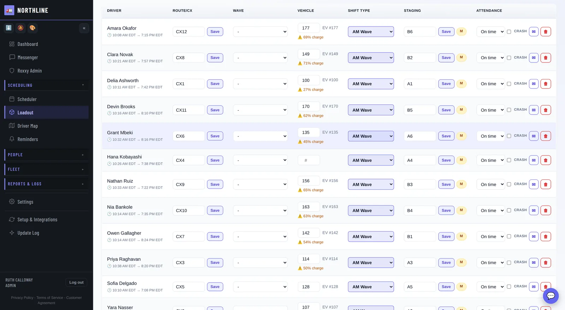
Task: Click the M badge in Owen Gallagher's row
Action: [x=461, y=236]
